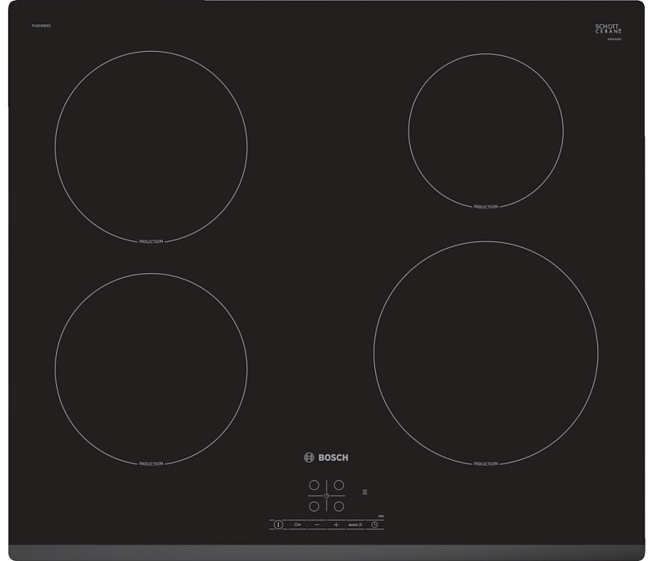Click the Schott Ceran logo
Image resolution: width=654 pixels, height=561 pixels.
coord(608,29)
